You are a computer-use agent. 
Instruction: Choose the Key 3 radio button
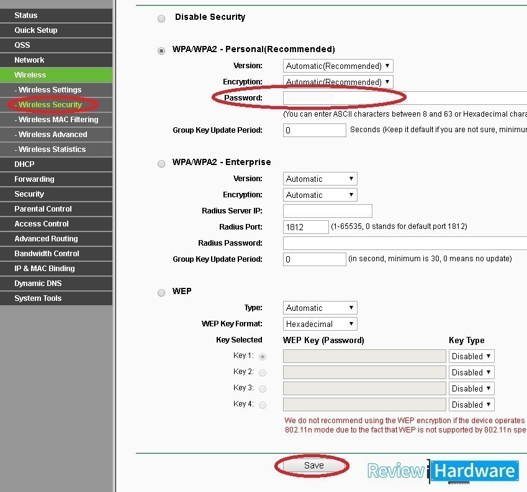point(263,388)
